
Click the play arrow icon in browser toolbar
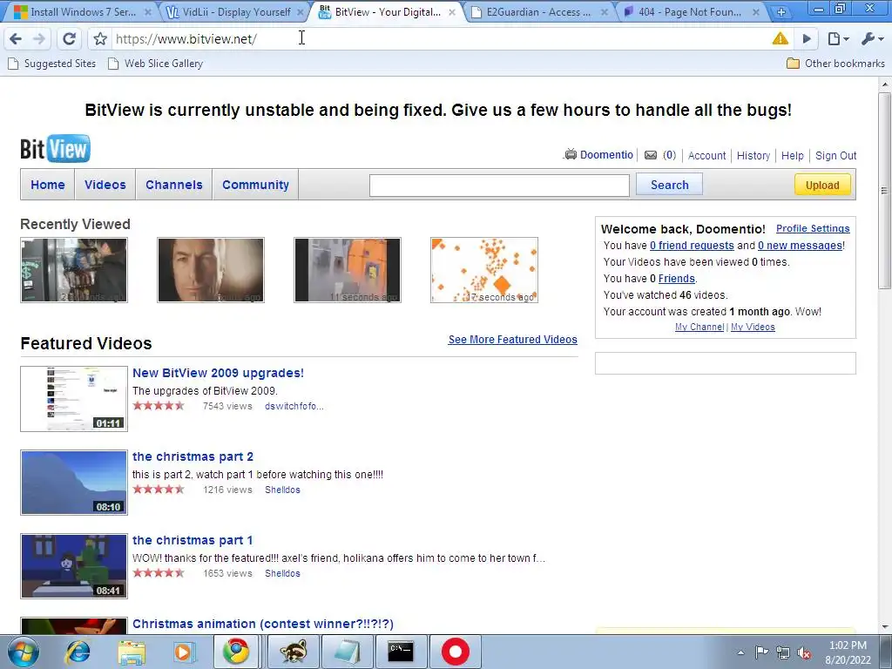click(x=807, y=38)
